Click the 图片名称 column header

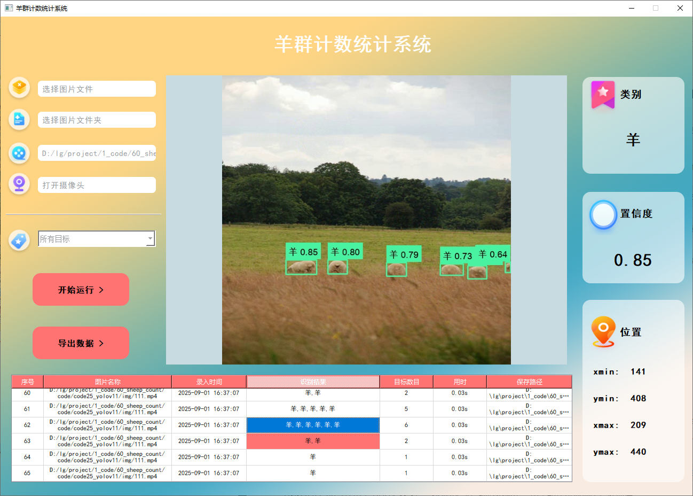pyautogui.click(x=107, y=382)
